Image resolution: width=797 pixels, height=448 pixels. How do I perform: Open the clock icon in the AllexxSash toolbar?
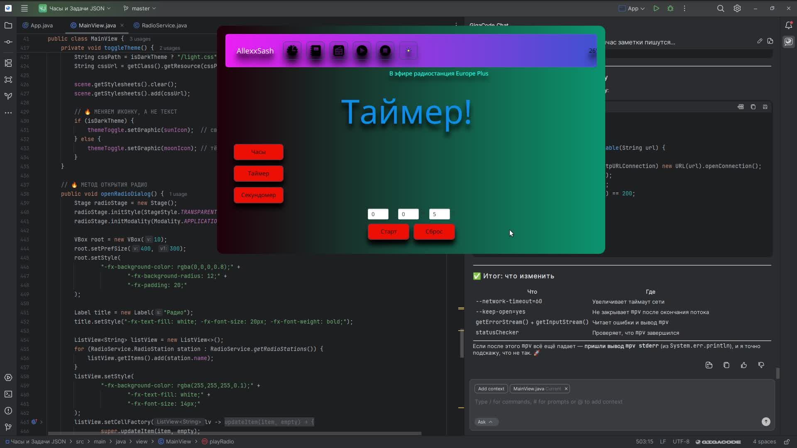click(292, 51)
